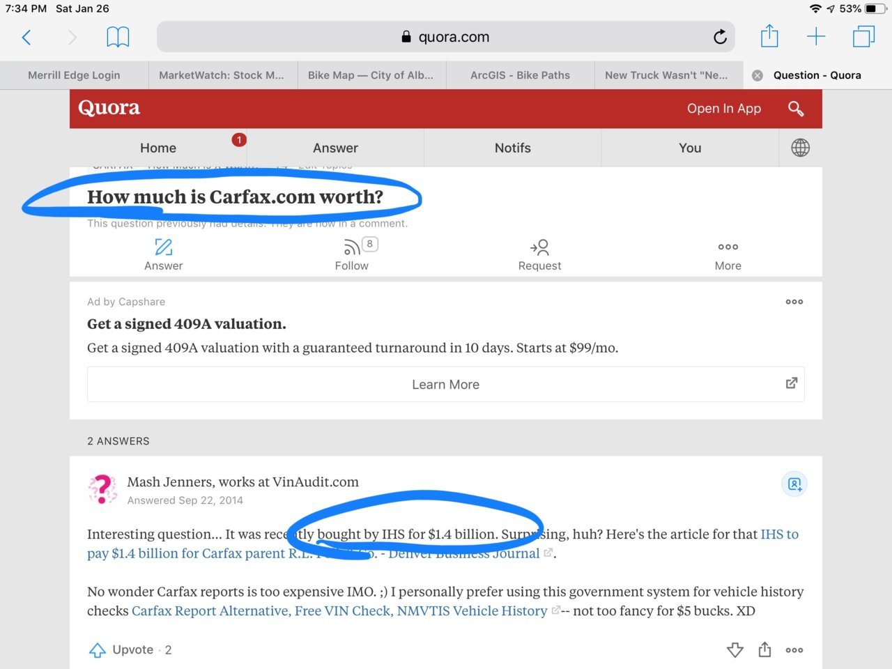Click Get a signed 409A valuation headline
This screenshot has width=892, height=669.
click(187, 324)
